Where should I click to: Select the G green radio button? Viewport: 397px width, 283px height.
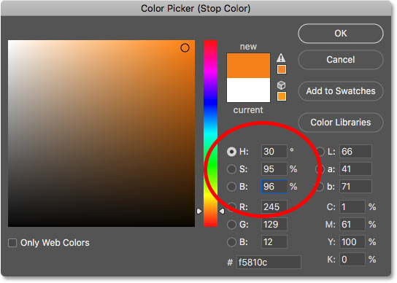click(231, 225)
